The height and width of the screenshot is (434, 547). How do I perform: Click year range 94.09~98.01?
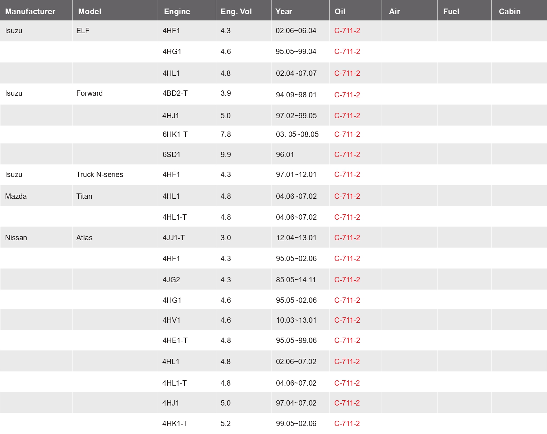pos(296,95)
